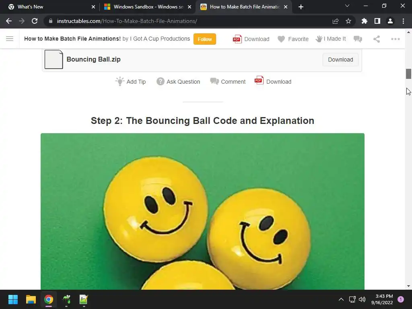Open the header more options ellipsis
Screen dimensions: 412x309
pos(395,39)
